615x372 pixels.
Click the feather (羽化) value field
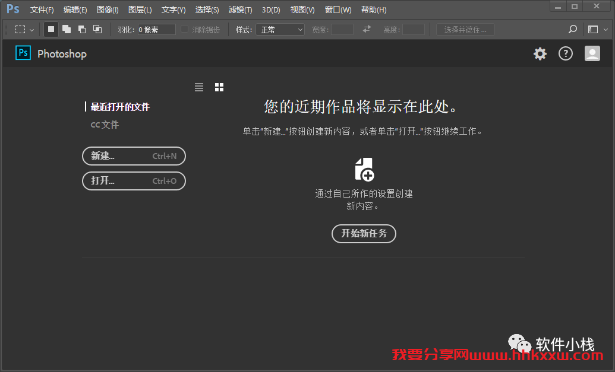tap(156, 30)
